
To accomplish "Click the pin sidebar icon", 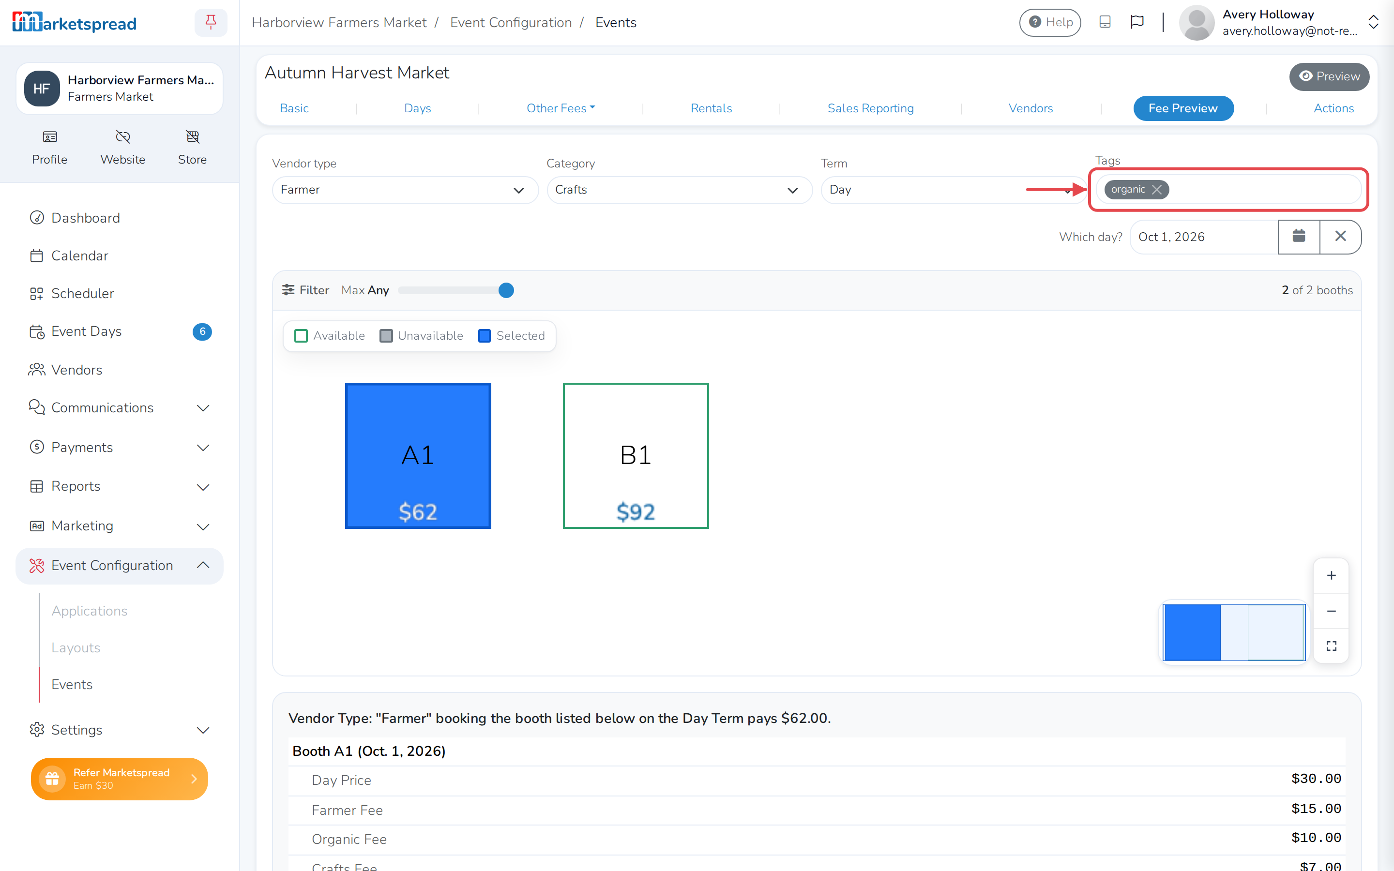I will [211, 22].
